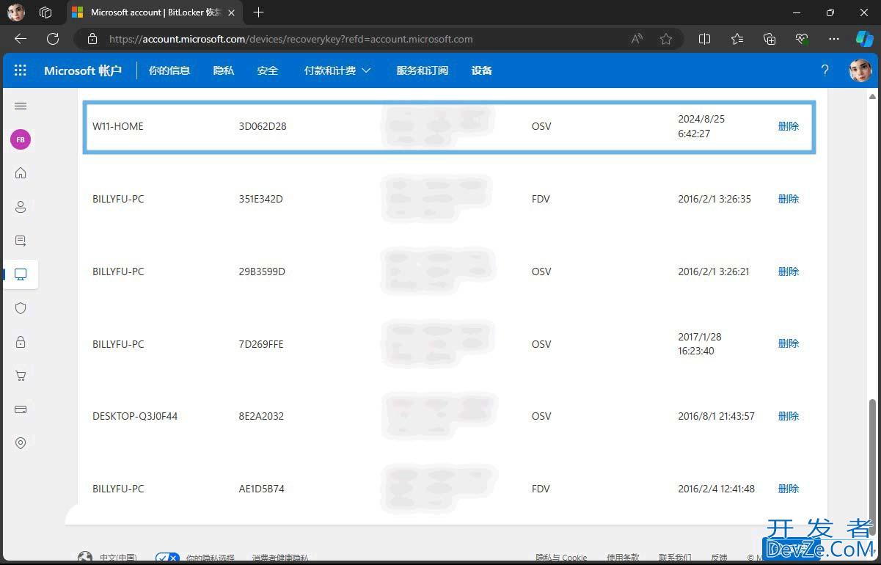Open the payment card icon in sidebar

21,409
